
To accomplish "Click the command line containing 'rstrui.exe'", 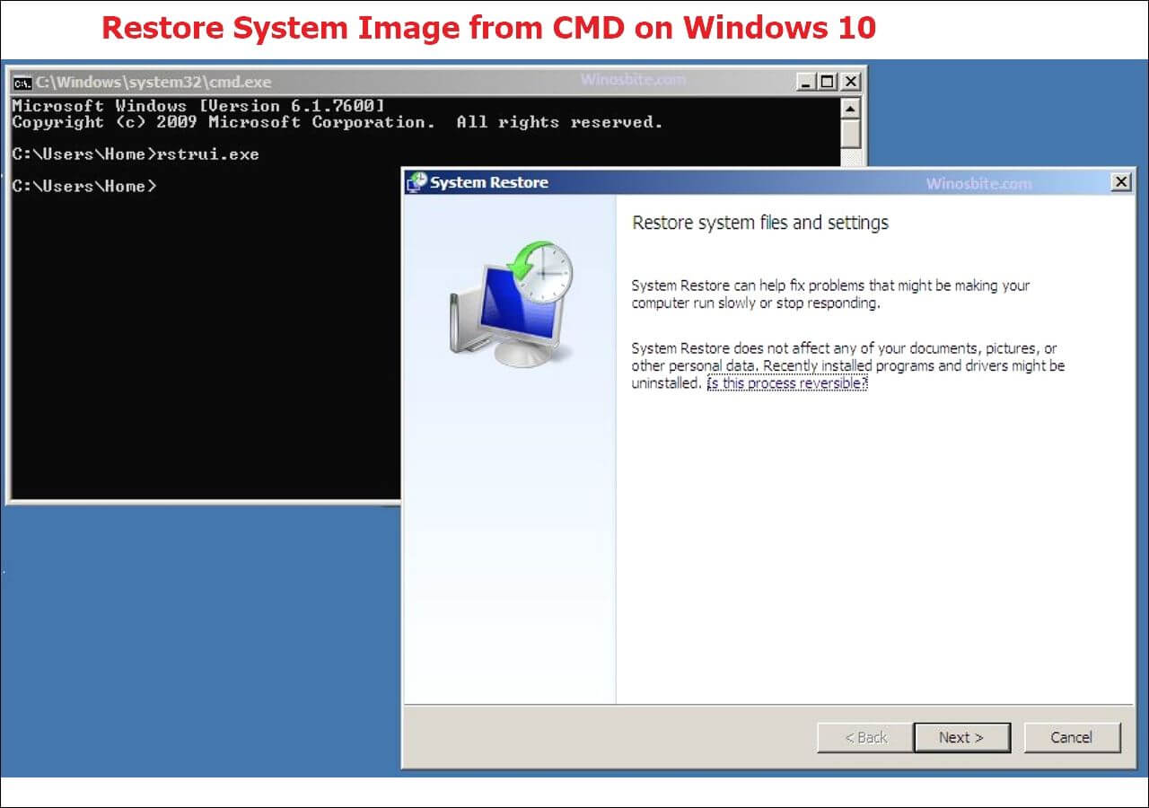I will [x=136, y=154].
